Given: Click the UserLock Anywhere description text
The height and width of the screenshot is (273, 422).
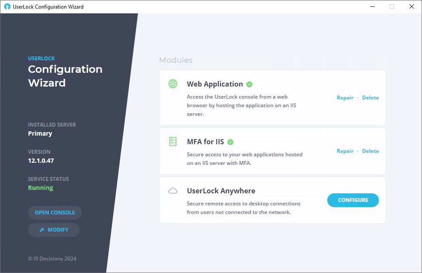Looking at the screenshot, I should tap(244, 208).
